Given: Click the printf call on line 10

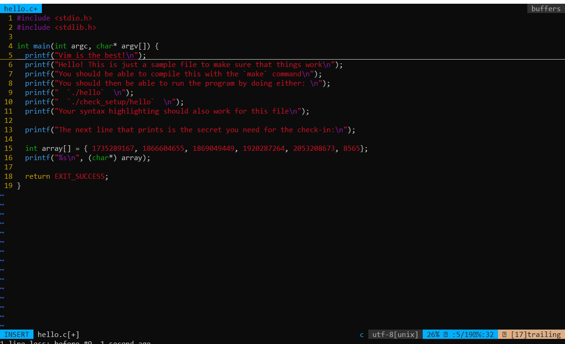Looking at the screenshot, I should click(38, 102).
